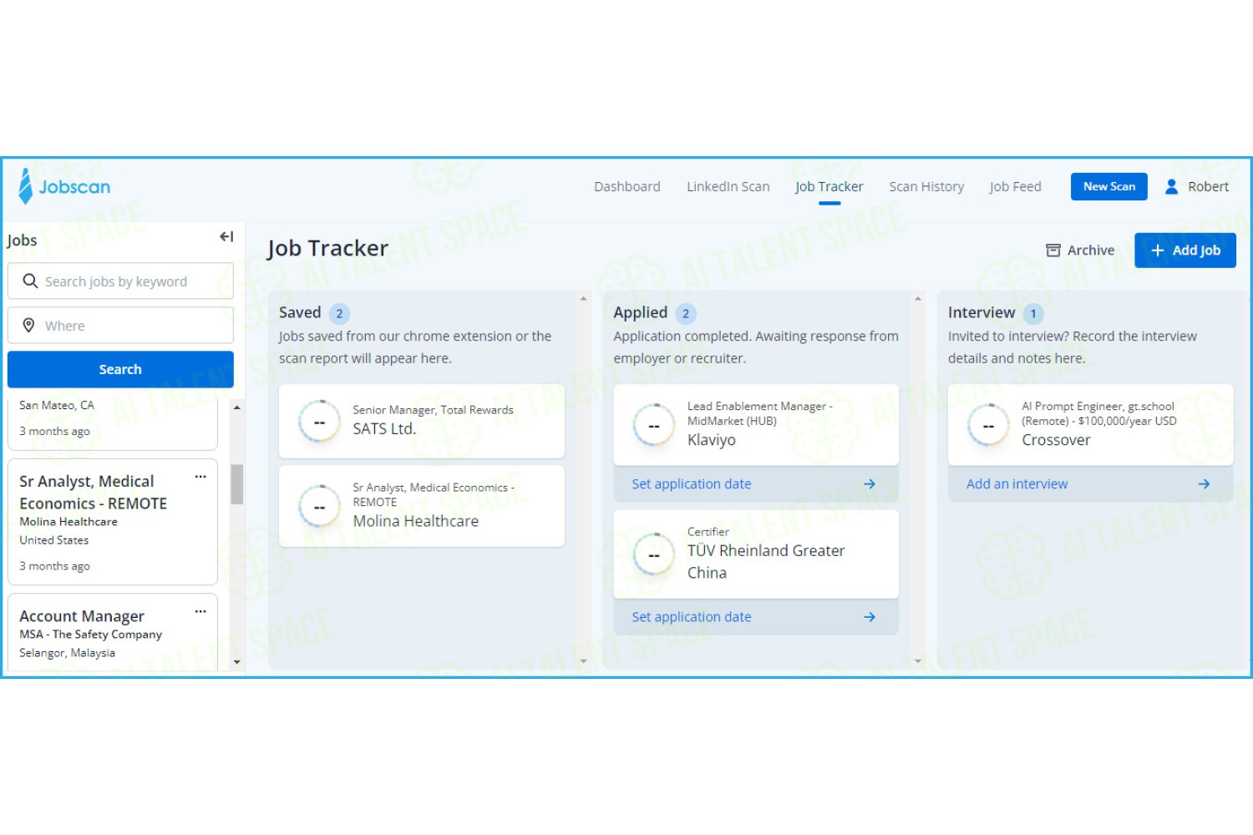This screenshot has width=1253, height=835.
Task: Click Applied column scroll down arrow
Action: pyautogui.click(x=918, y=661)
